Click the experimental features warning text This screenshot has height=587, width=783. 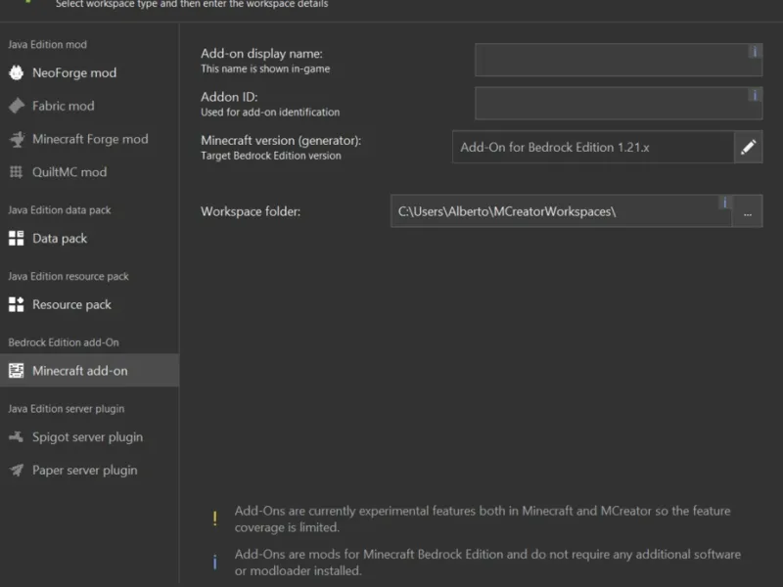coord(483,519)
